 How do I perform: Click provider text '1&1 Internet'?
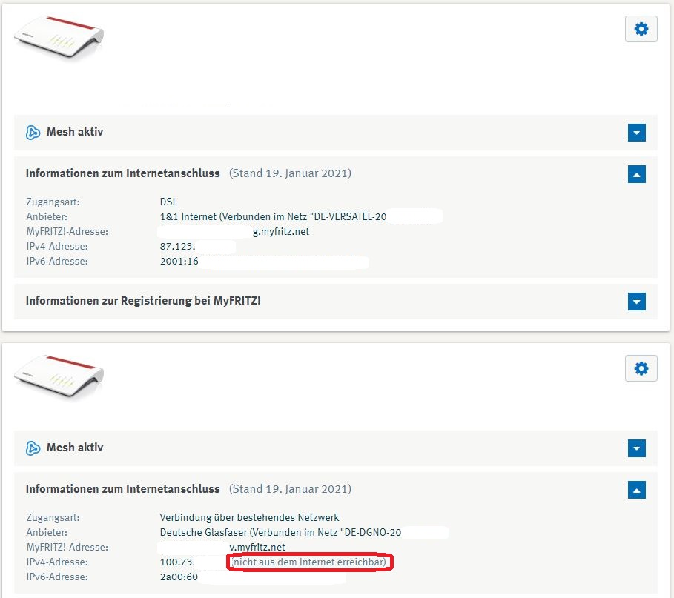coord(188,217)
